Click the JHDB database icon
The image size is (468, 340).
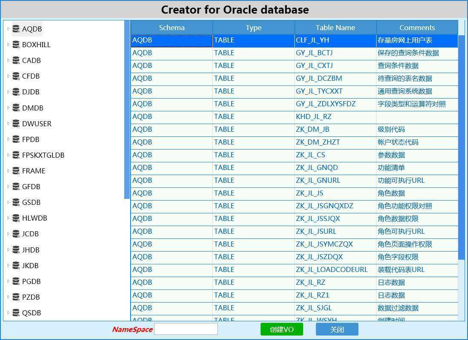point(16,250)
